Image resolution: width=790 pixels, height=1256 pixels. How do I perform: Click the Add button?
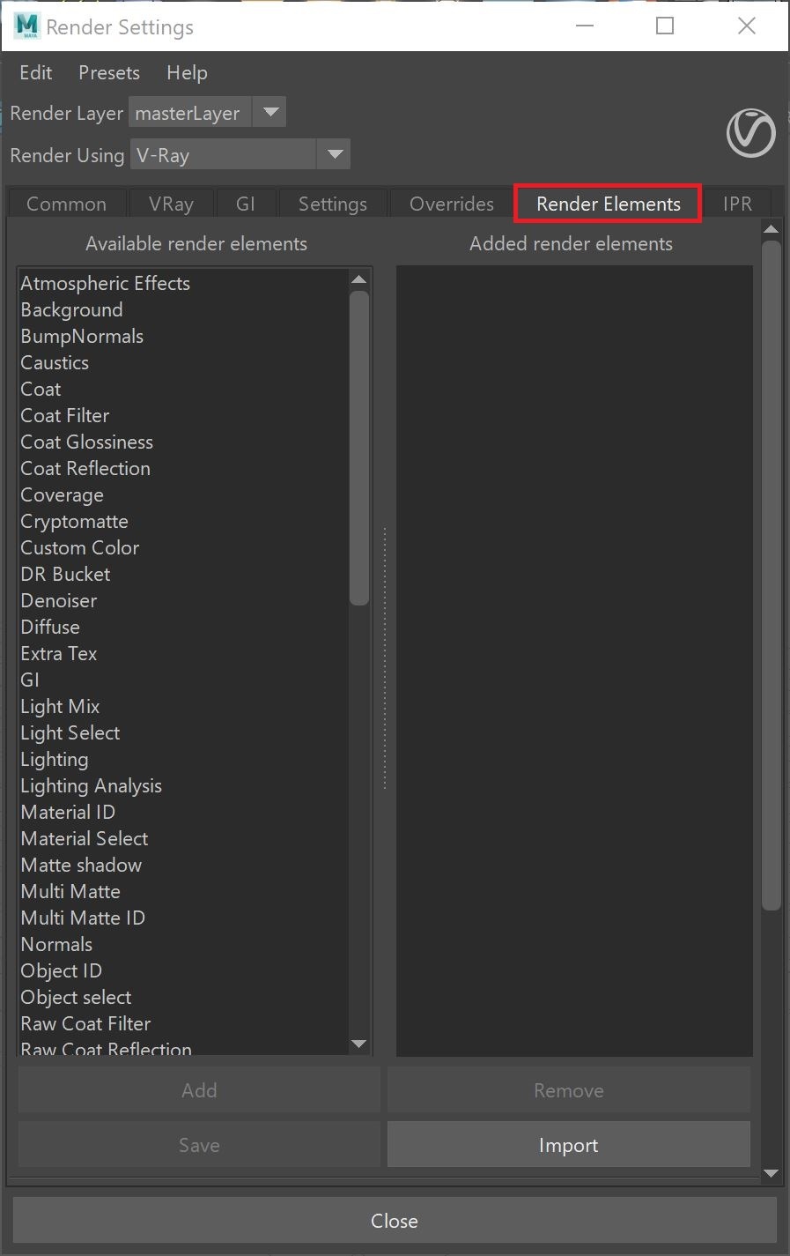pyautogui.click(x=199, y=1090)
